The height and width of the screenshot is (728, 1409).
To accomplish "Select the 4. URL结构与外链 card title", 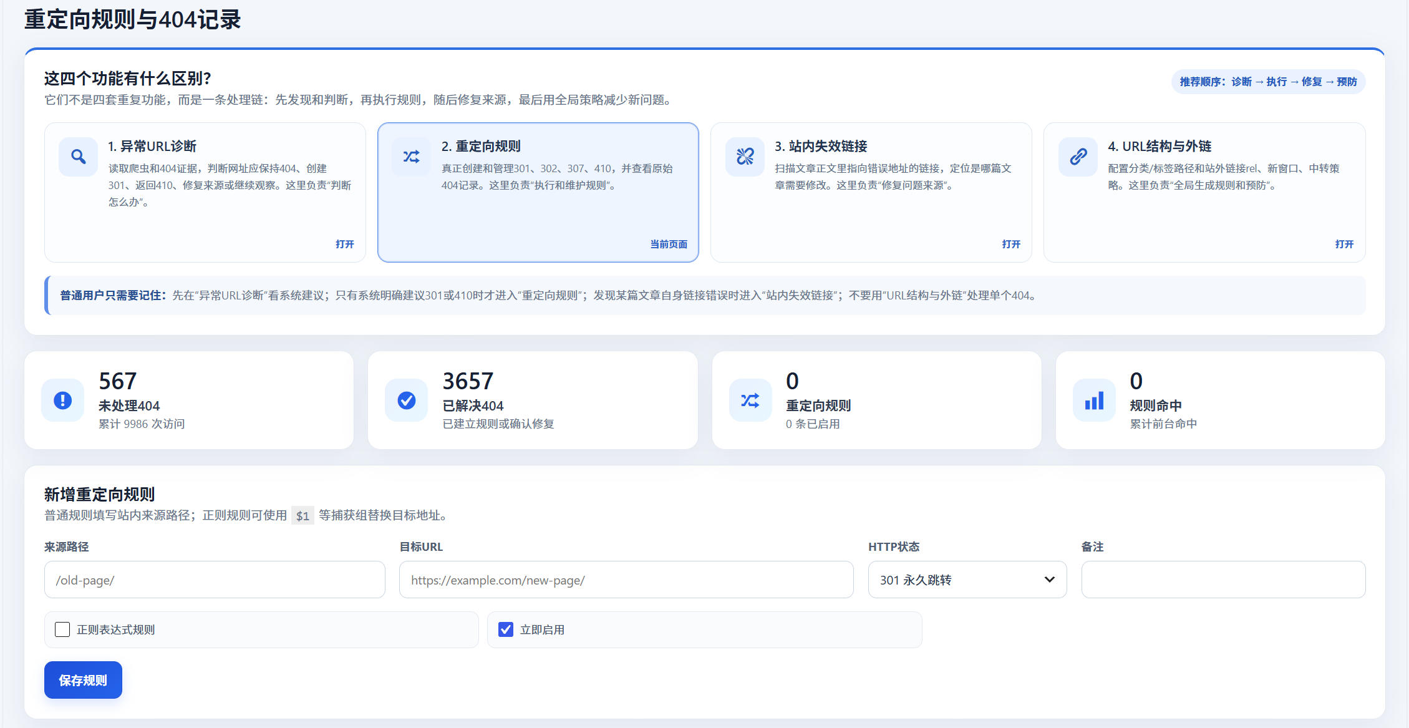I will click(x=1160, y=146).
